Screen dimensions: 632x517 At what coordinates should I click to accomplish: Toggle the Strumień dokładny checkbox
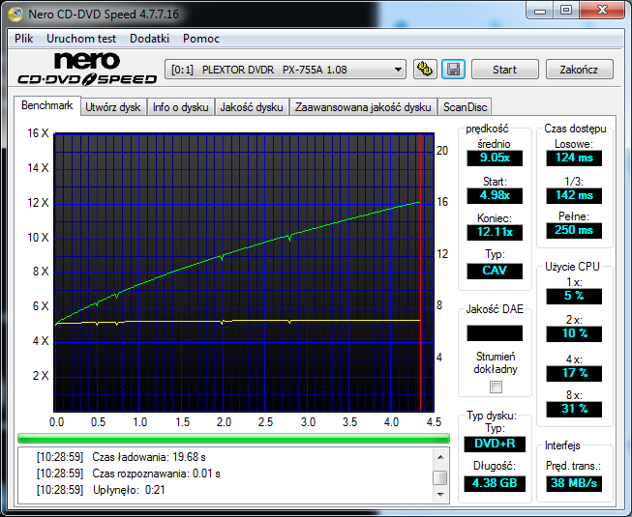[496, 388]
